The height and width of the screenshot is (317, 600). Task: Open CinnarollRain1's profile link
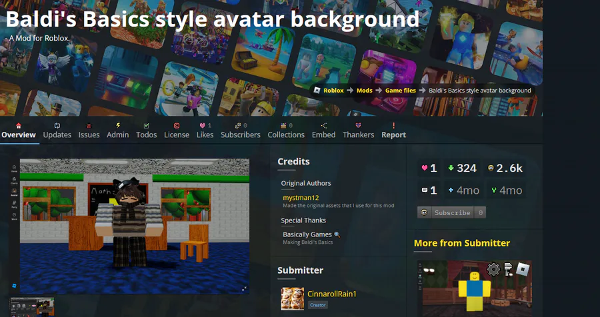coord(332,294)
